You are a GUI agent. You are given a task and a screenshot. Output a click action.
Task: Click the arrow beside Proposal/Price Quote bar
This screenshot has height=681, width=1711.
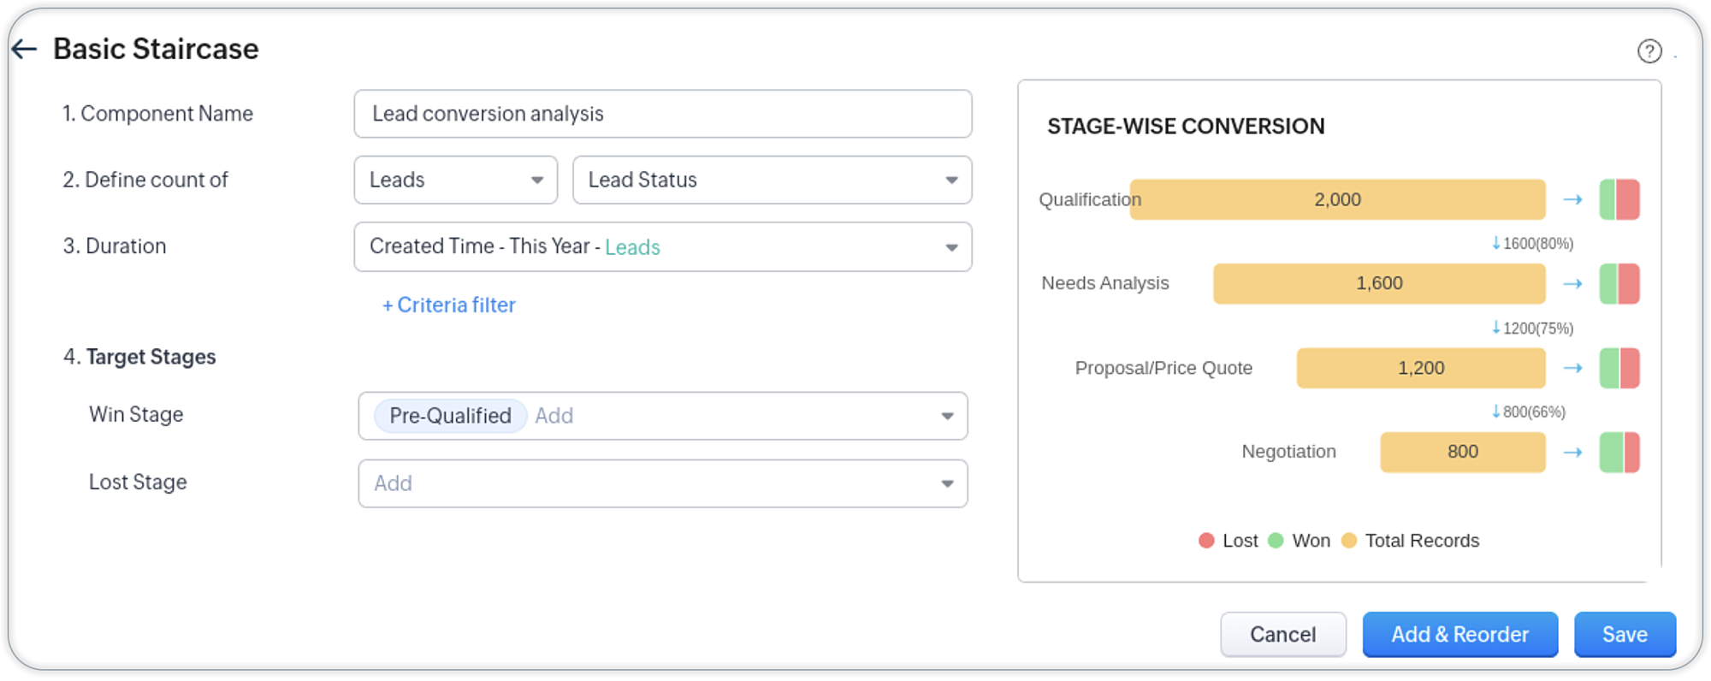(1572, 369)
